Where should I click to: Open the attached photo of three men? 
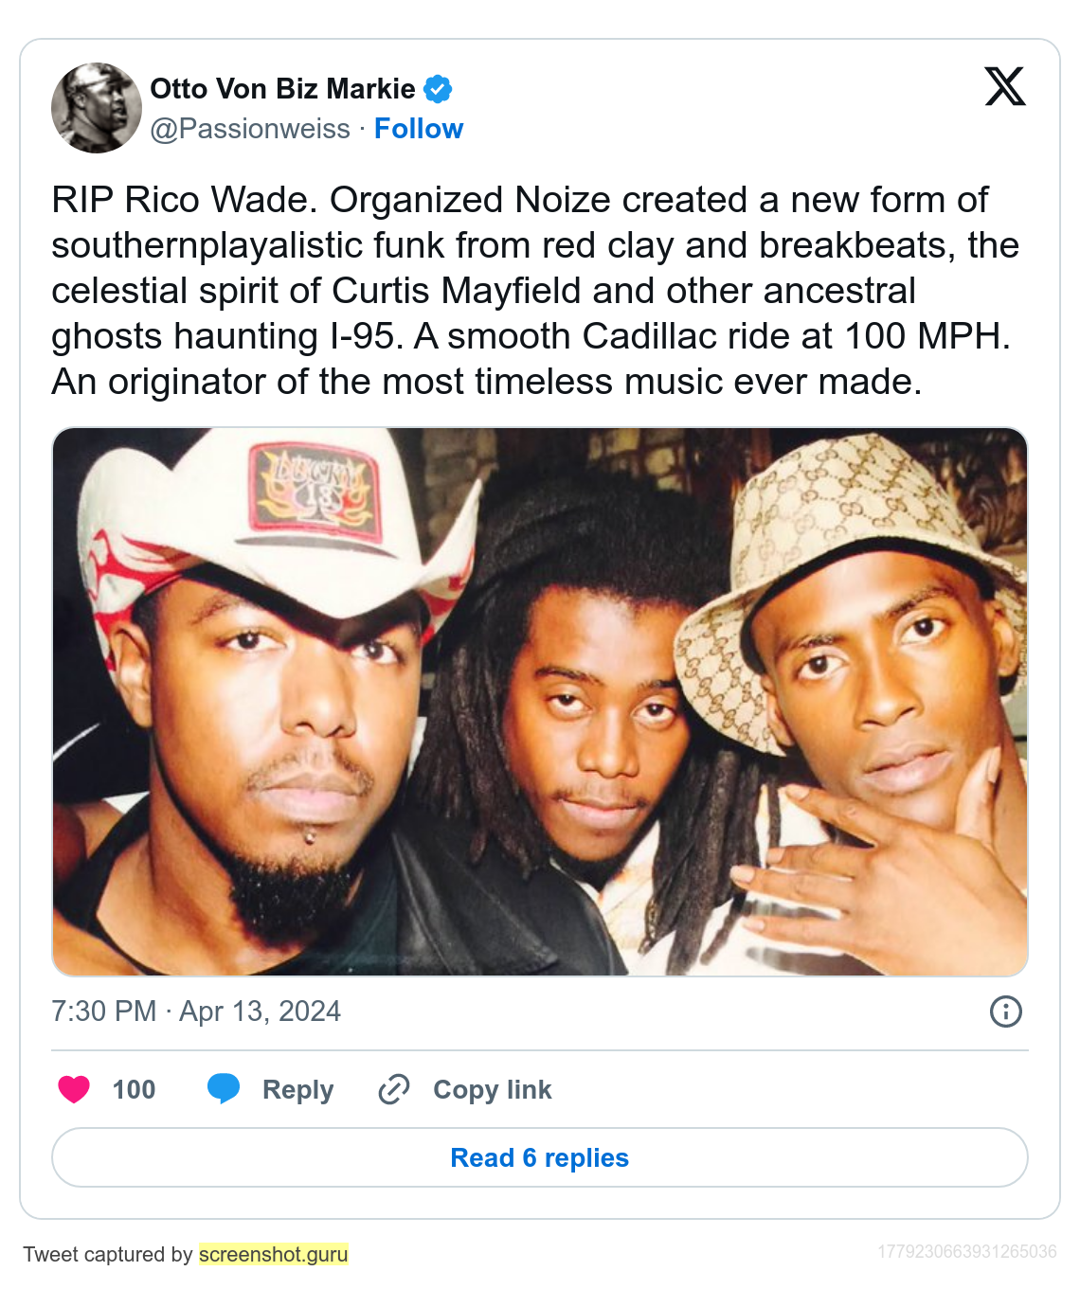click(540, 702)
